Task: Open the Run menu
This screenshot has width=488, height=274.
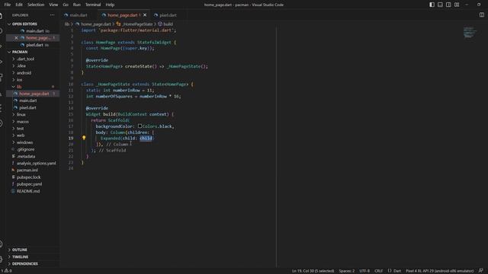Action: tap(76, 5)
